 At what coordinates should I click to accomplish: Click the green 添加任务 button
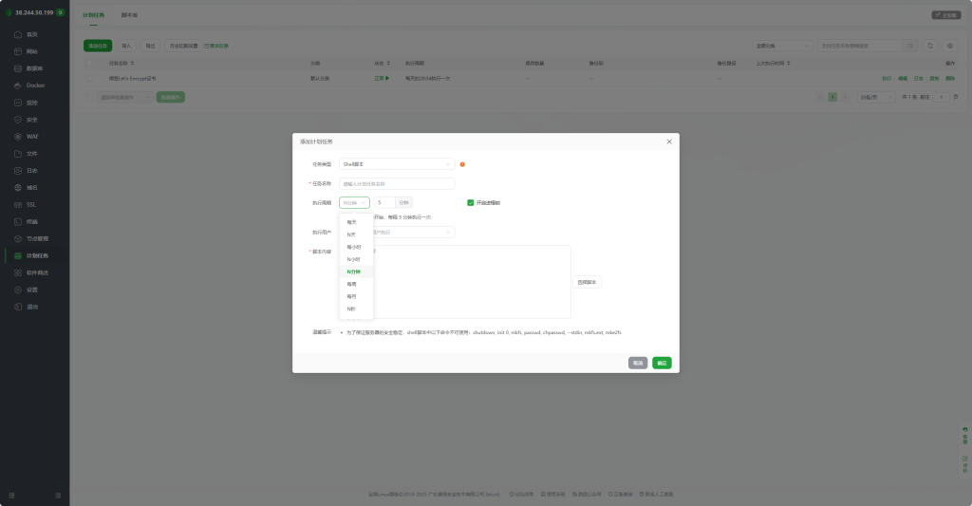coord(98,46)
